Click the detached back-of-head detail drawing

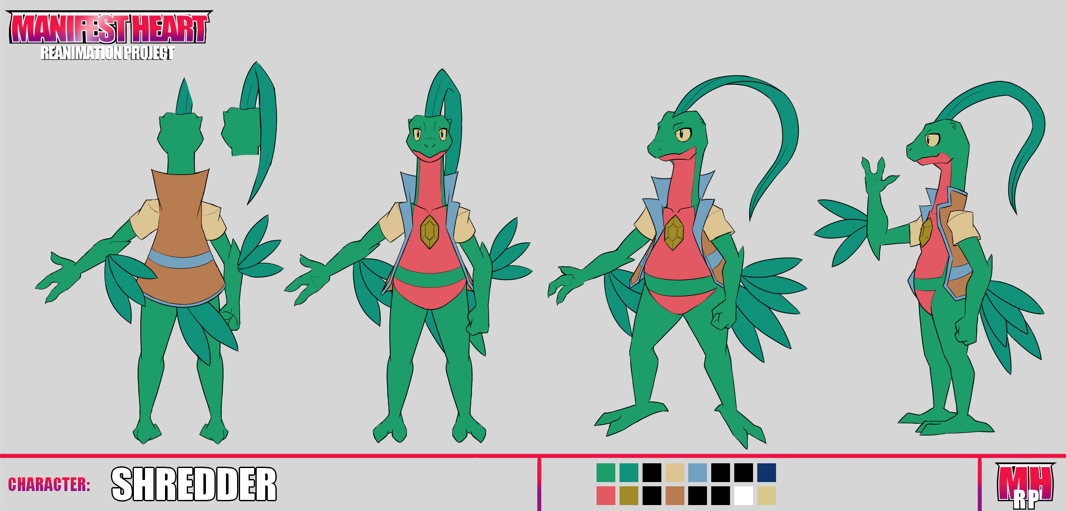click(249, 133)
